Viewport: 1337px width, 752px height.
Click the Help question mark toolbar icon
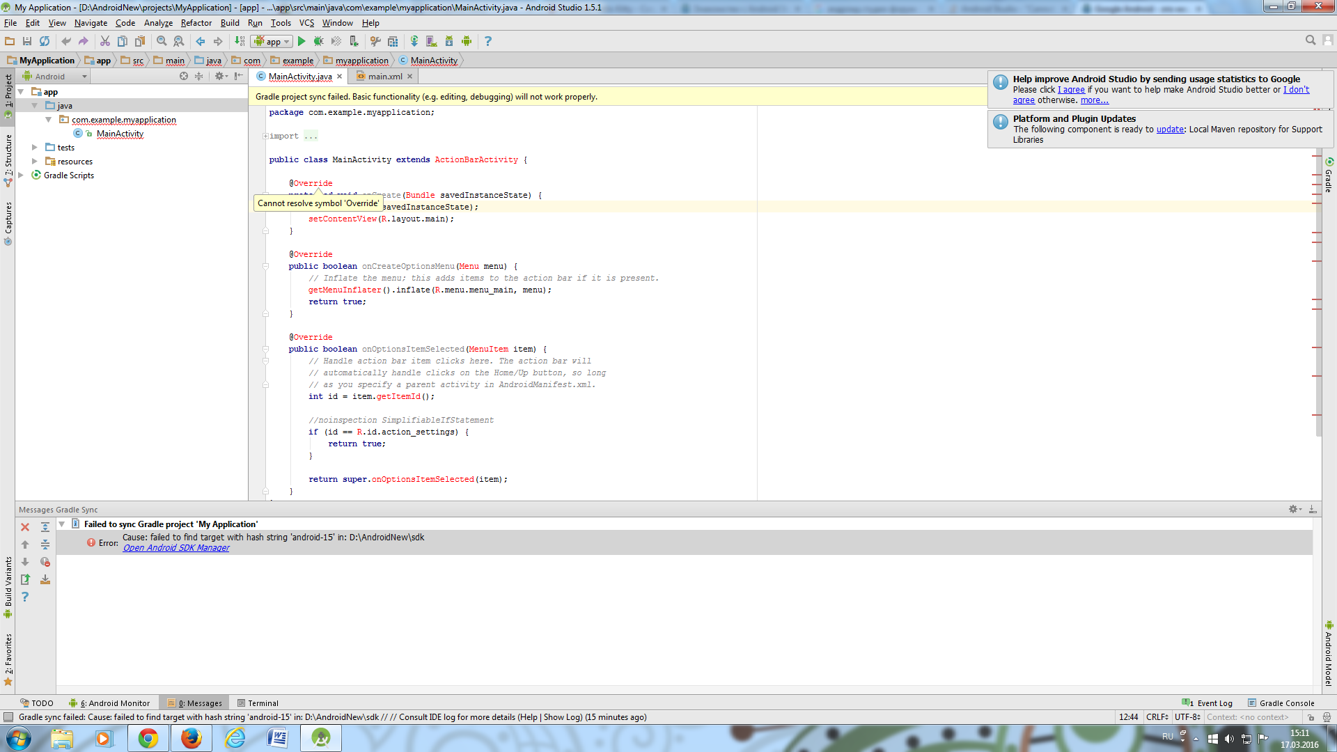click(487, 42)
